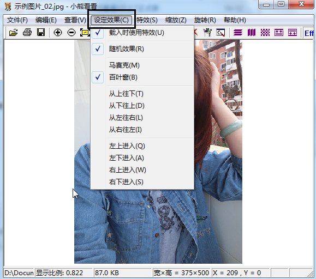The image size is (316, 279).
Task: Open the 编辑(E) menu
Action: 46,20
